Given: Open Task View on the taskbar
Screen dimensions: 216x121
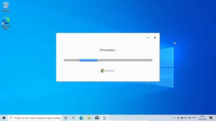Looking at the screenshot, I should [73, 118].
